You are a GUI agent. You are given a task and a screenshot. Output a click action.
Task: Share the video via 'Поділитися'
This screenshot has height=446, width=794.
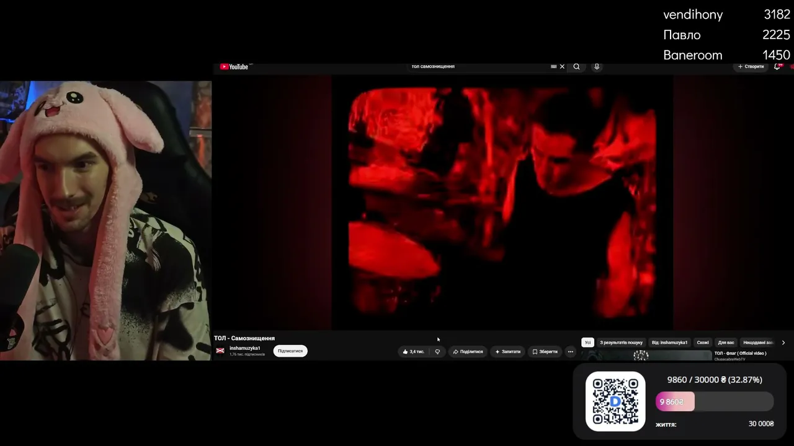468,351
